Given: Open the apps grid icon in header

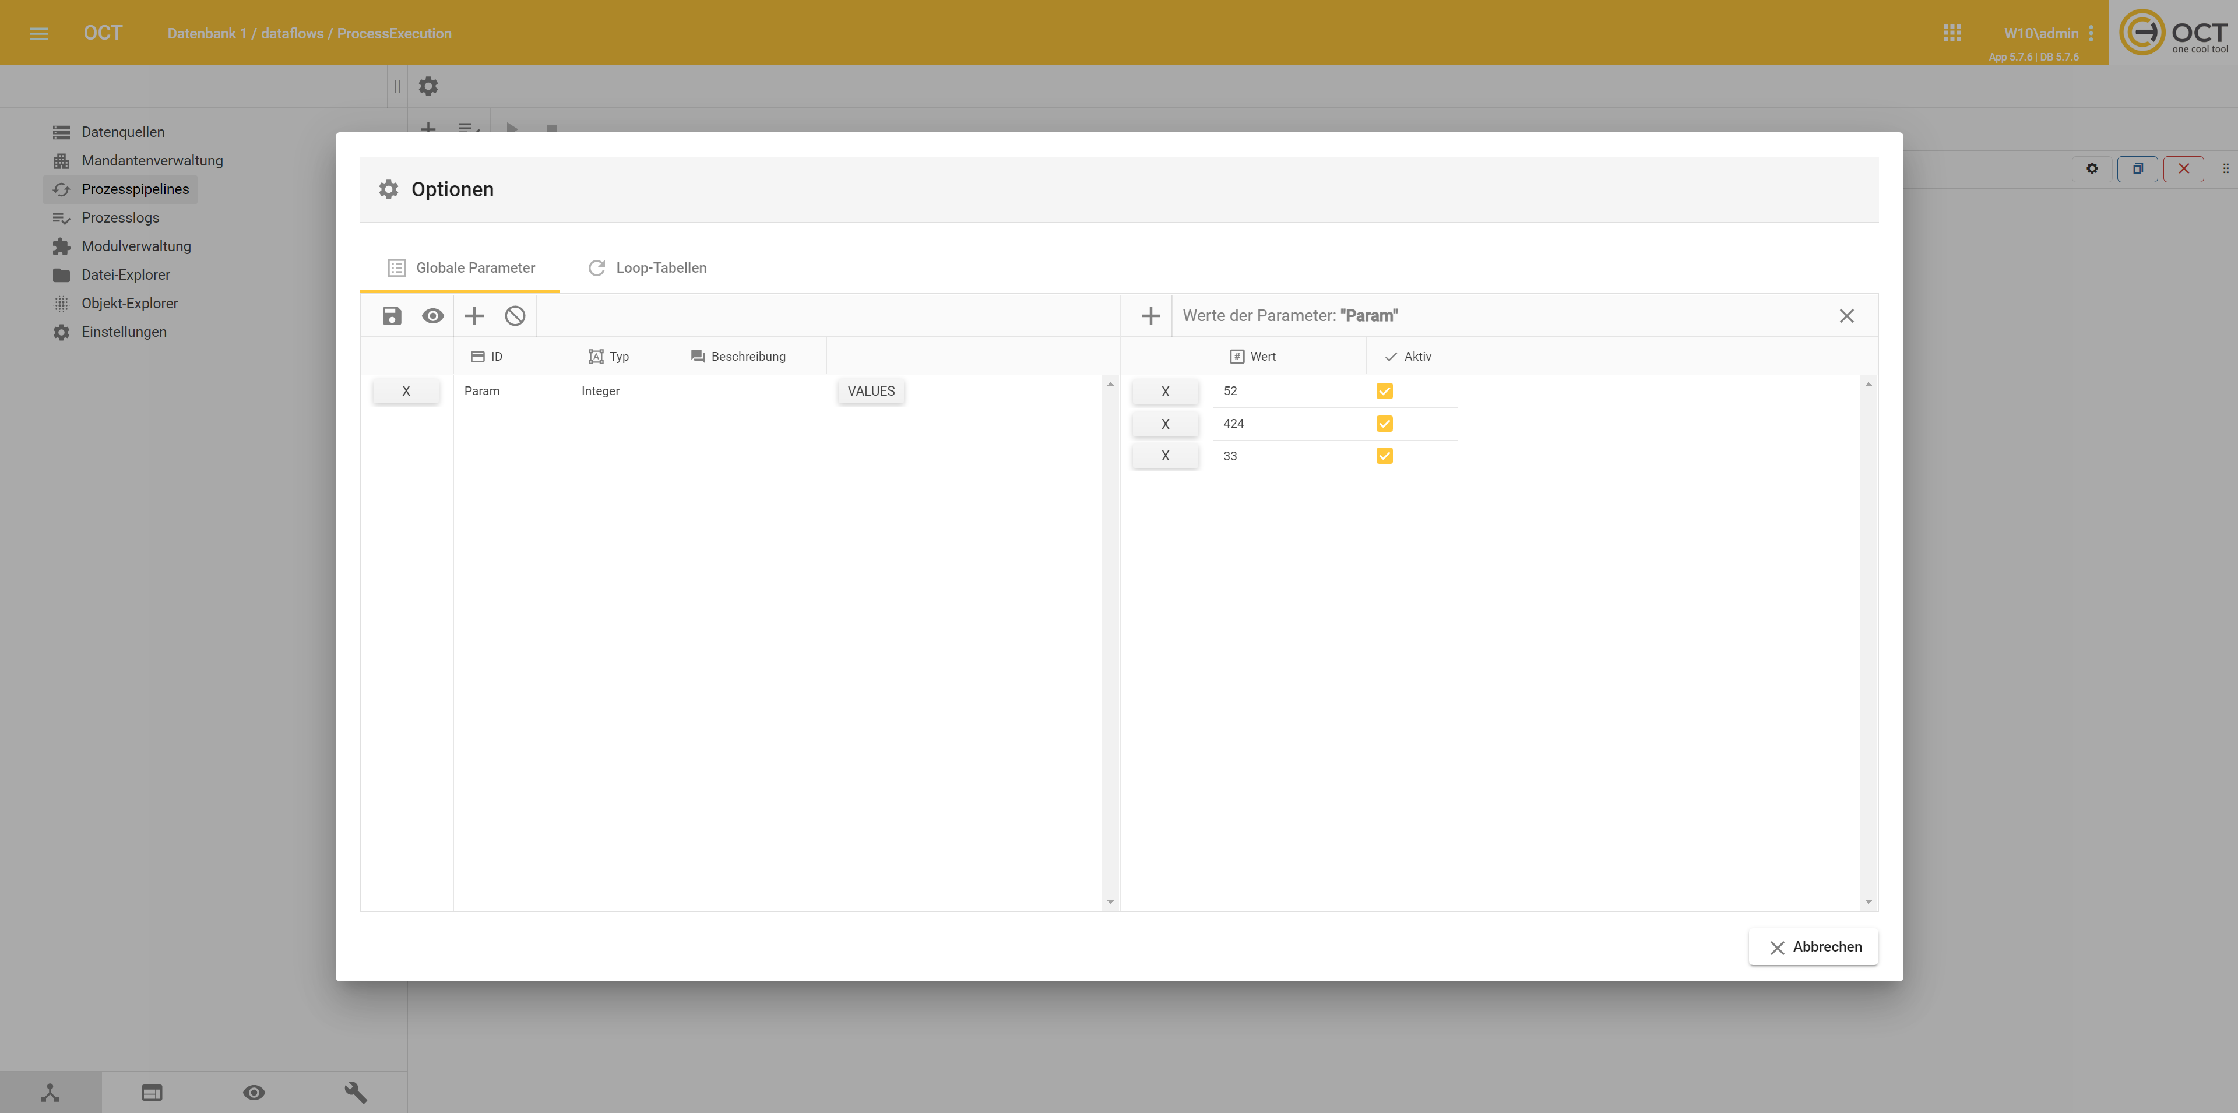Looking at the screenshot, I should click(x=1951, y=33).
